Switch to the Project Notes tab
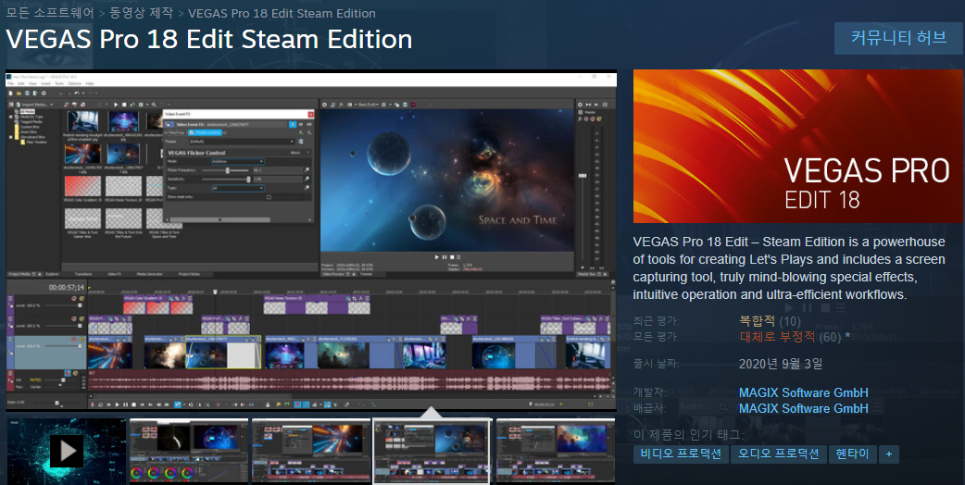This screenshot has height=485, width=965. pos(189,274)
